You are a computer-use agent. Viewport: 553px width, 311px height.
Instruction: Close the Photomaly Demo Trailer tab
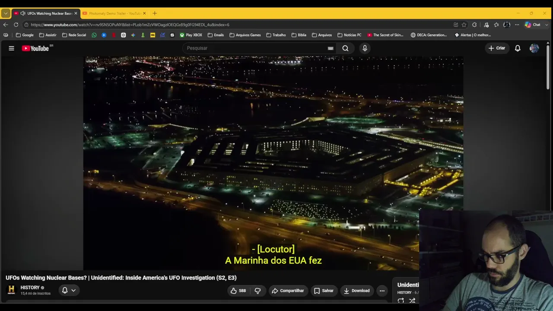[144, 13]
